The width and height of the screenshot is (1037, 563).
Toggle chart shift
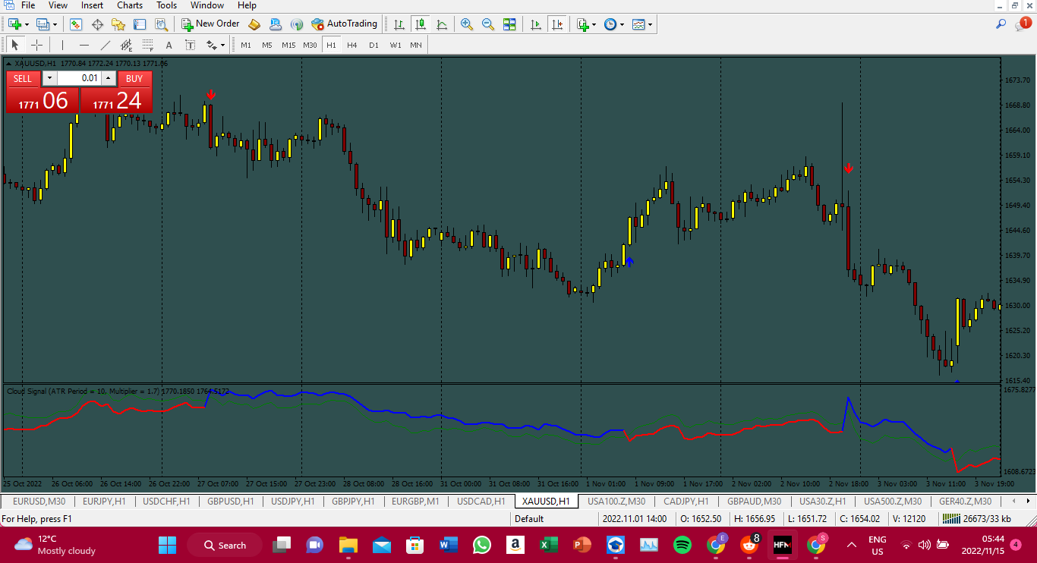pos(557,24)
